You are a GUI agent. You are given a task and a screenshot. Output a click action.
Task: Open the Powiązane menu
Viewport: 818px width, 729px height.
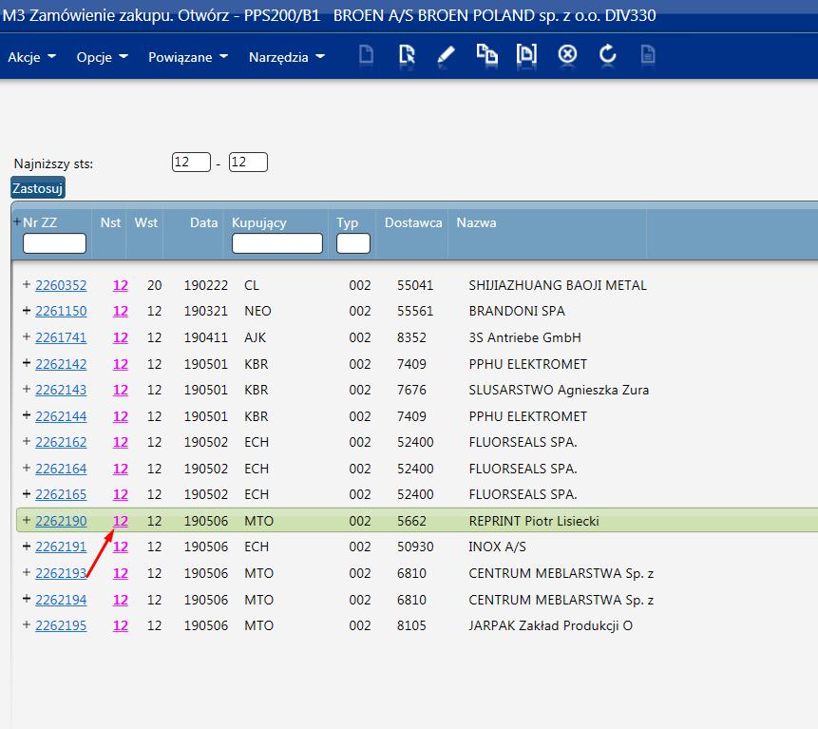click(x=188, y=57)
